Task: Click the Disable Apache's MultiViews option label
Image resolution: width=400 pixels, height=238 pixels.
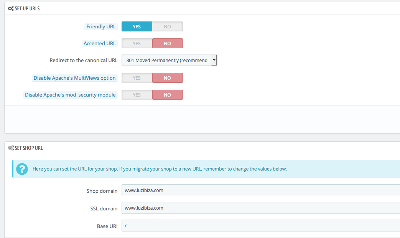Action: (74, 78)
